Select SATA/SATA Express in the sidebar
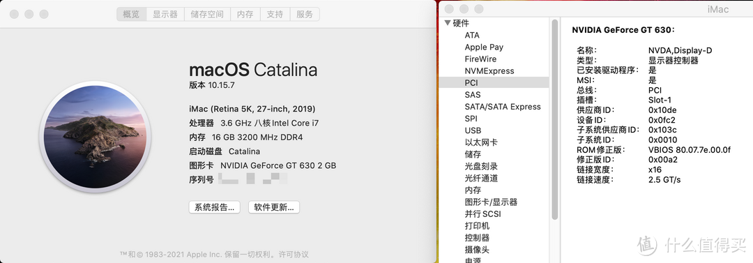This screenshot has height=263, width=753. click(503, 107)
